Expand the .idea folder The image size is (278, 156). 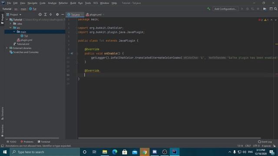[10, 23]
